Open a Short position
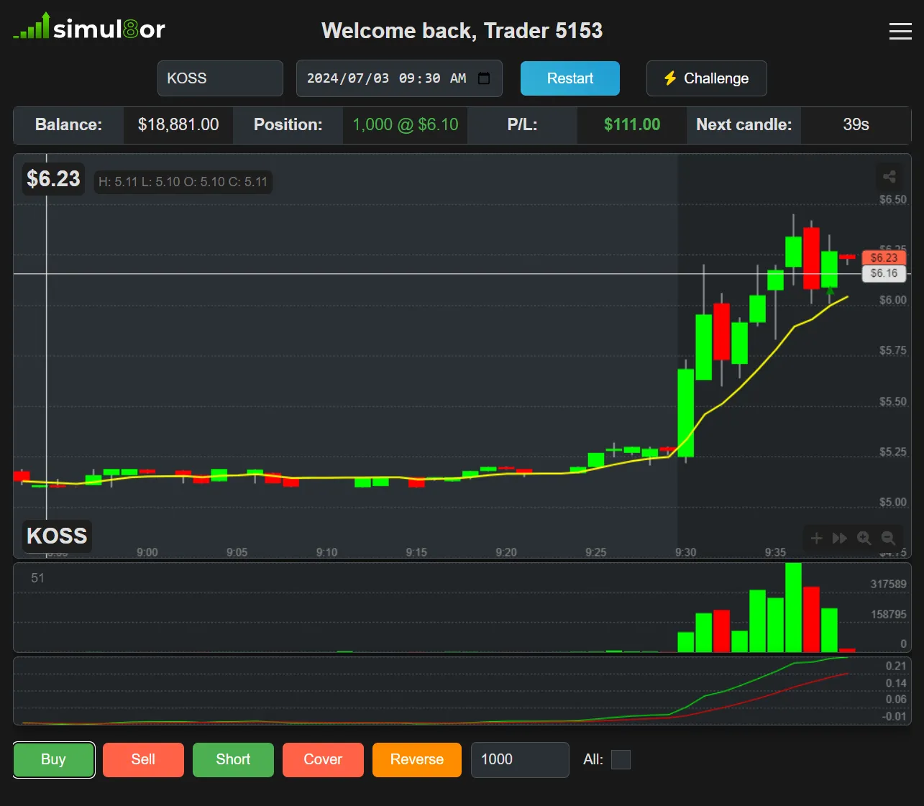This screenshot has height=806, width=924. pyautogui.click(x=232, y=759)
